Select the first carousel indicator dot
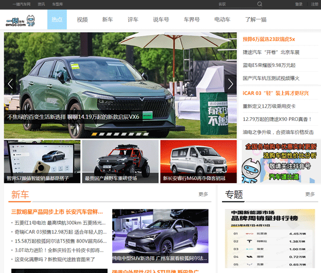Image resolution: width=321 pixels, height=273 pixels. coord(94,134)
